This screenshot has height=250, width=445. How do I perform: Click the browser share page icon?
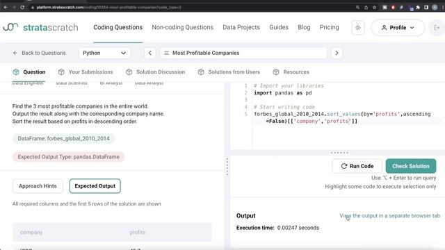[x=366, y=8]
